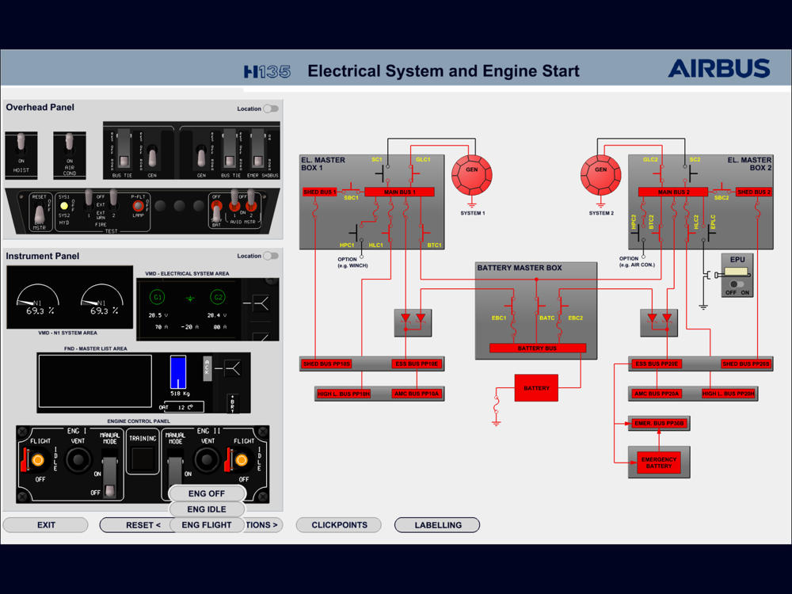Flip the DC MSTR reset switch
The height and width of the screenshot is (594, 792).
(x=40, y=214)
